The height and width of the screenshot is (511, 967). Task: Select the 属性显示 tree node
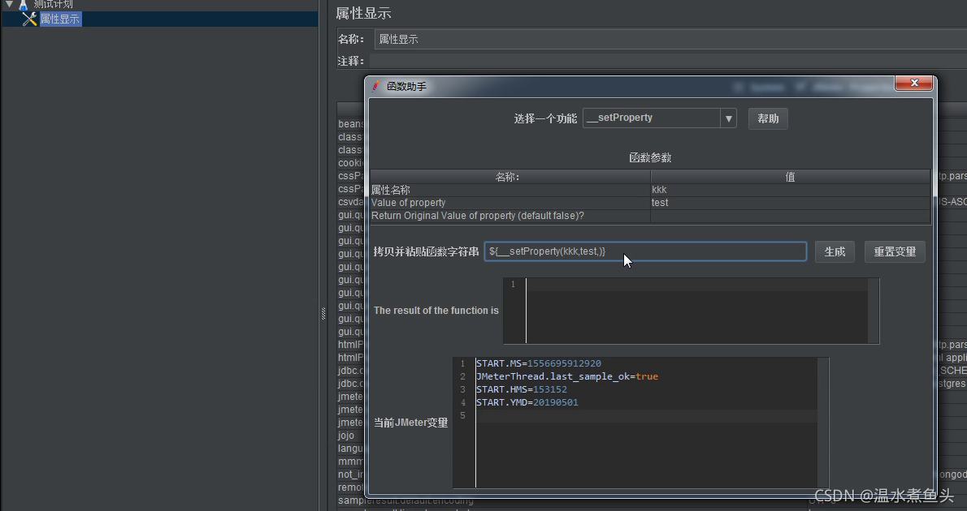click(x=60, y=19)
